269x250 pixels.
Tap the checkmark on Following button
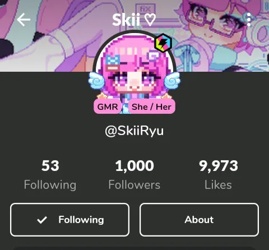point(42,220)
